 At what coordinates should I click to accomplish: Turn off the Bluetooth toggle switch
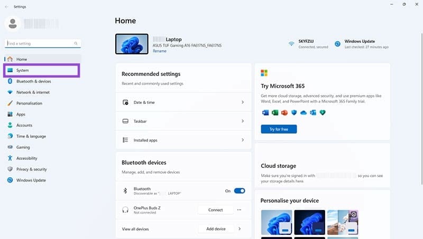click(239, 191)
